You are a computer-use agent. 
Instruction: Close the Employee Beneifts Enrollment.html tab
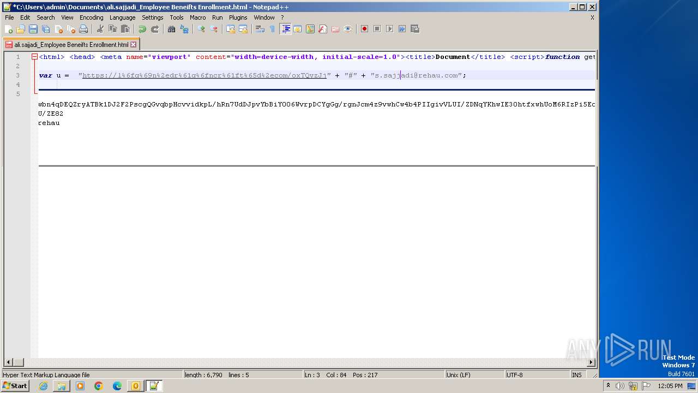tap(134, 45)
